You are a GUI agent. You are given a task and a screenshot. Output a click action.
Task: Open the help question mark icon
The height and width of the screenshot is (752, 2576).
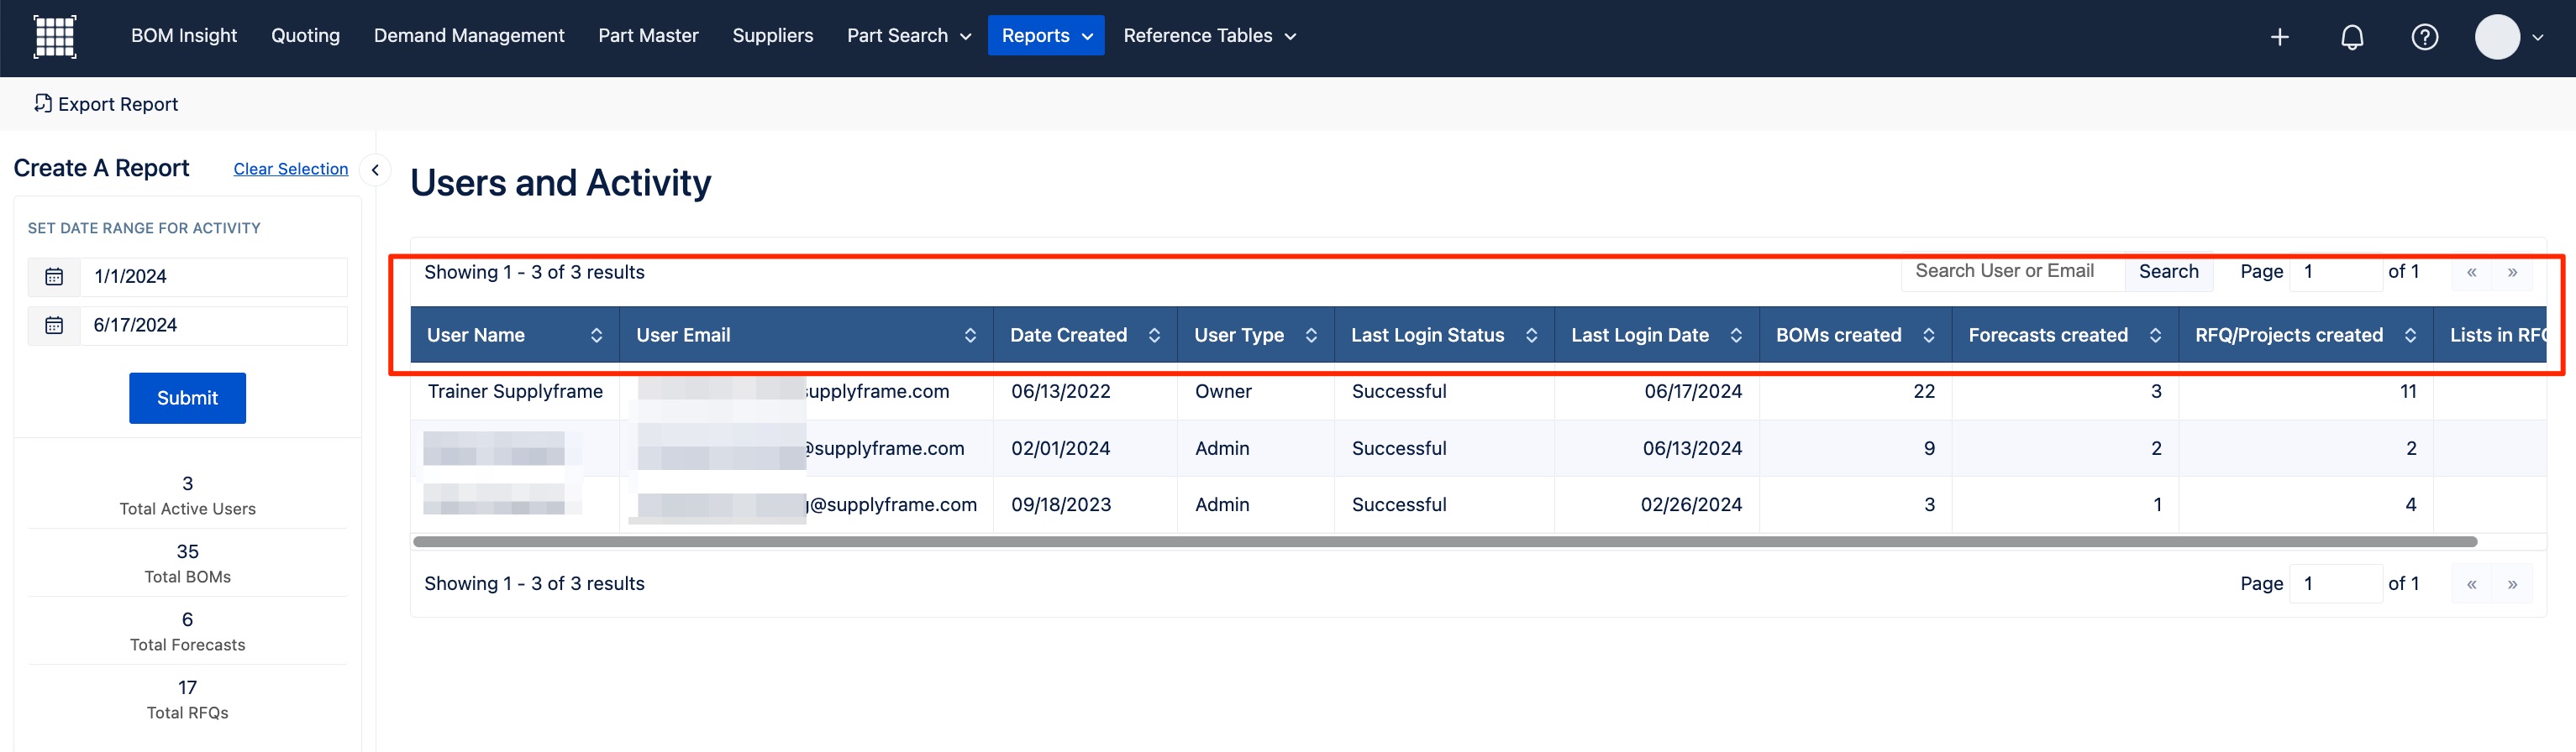2424,37
